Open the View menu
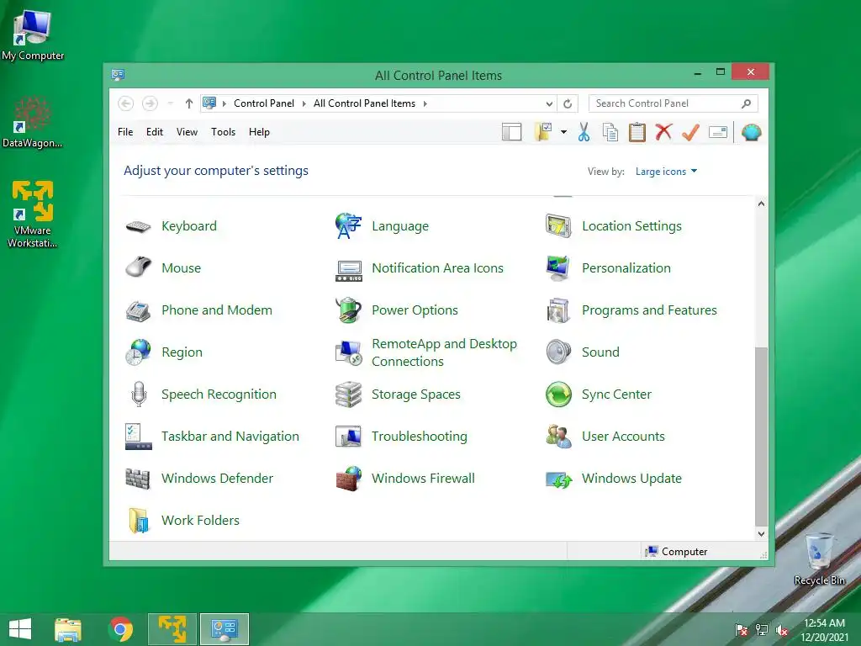The height and width of the screenshot is (646, 861). coord(187,132)
